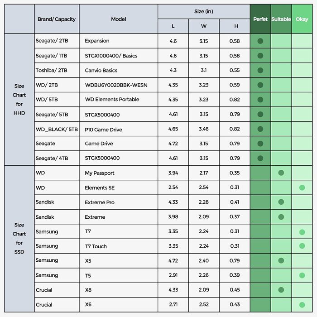Click the Suitable column header

point(281,19)
